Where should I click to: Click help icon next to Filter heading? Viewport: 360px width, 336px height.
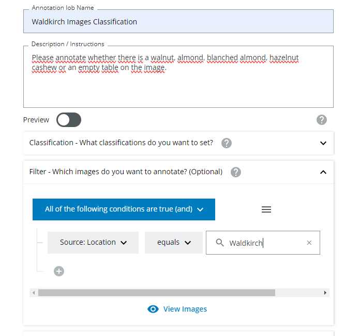coord(236,172)
